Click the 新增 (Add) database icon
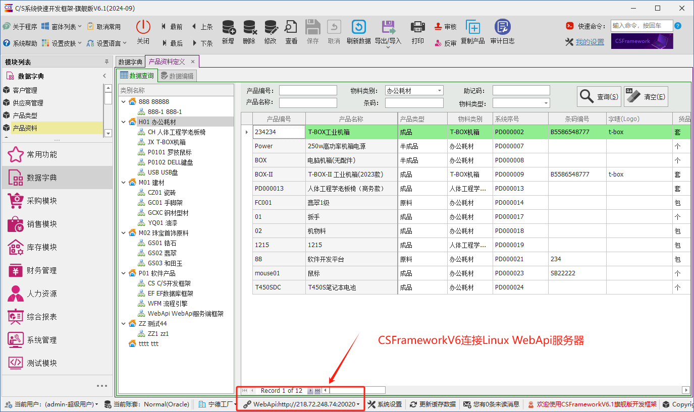This screenshot has width=694, height=412. point(228,28)
